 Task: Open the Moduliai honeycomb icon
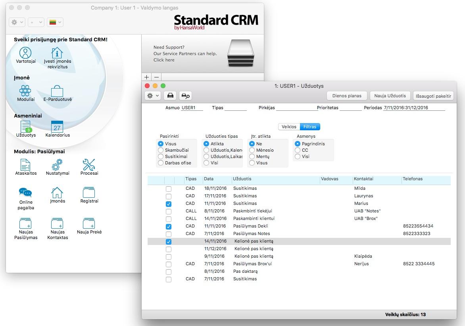pos(25,91)
